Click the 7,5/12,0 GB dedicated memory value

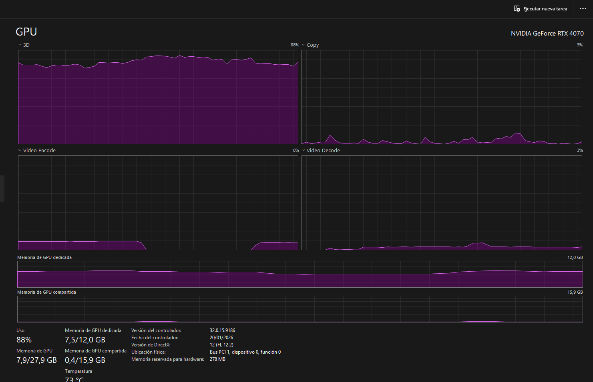tap(85, 340)
